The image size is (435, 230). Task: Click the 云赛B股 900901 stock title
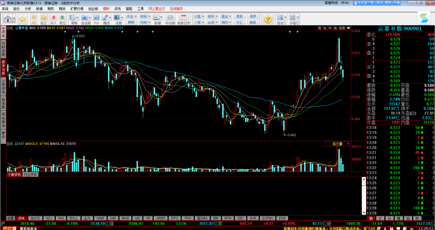[x=400, y=28]
